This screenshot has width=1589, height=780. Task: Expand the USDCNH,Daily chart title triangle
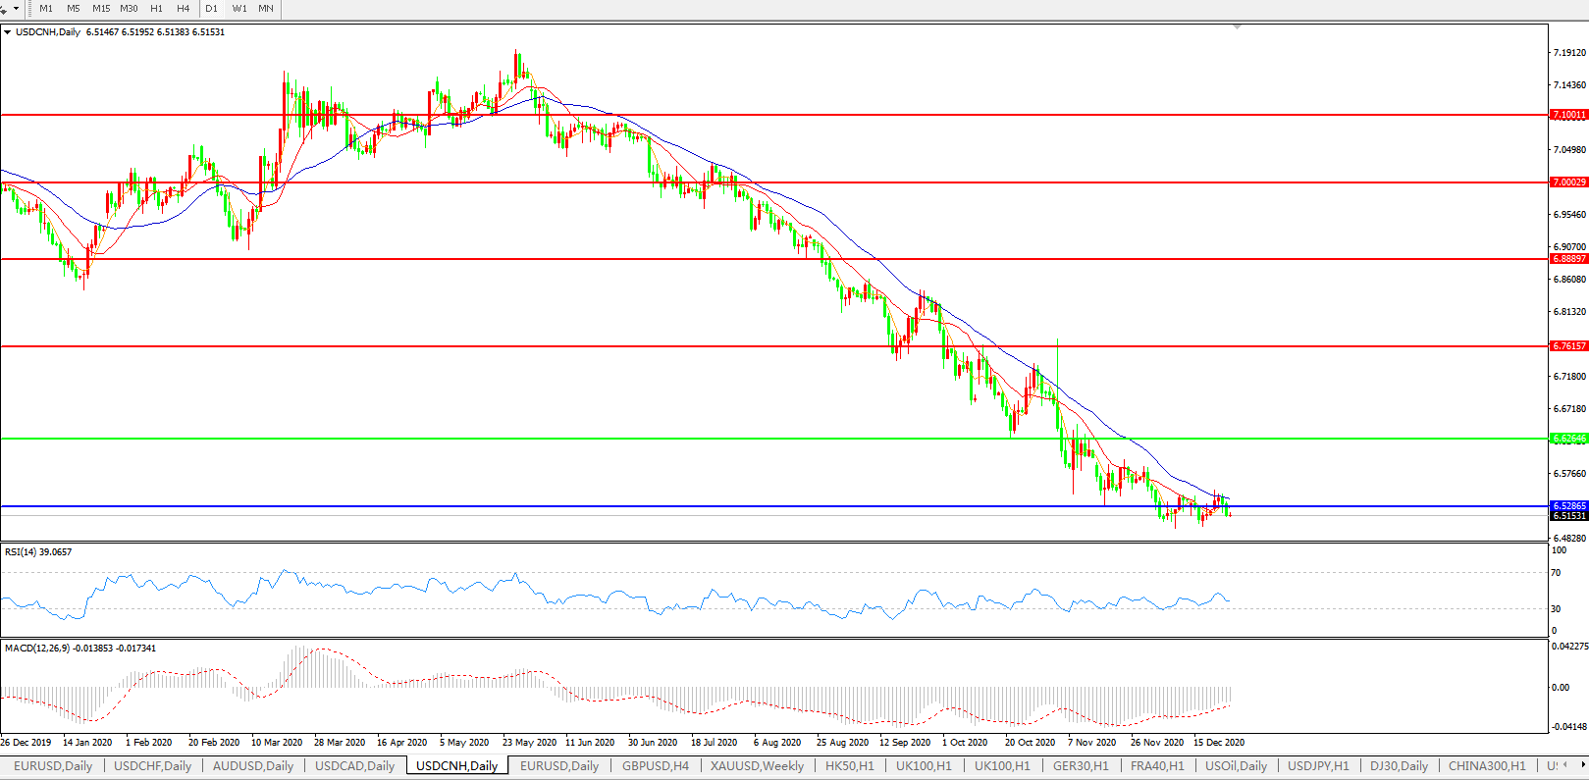(x=8, y=32)
